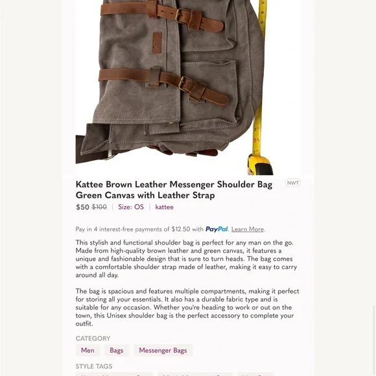Image resolution: width=376 pixels, height=376 pixels.
Task: Click the last partially visible style tag
Action: (255, 374)
